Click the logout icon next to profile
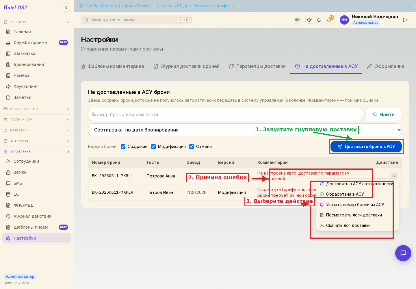The image size is (416, 289). (405, 20)
